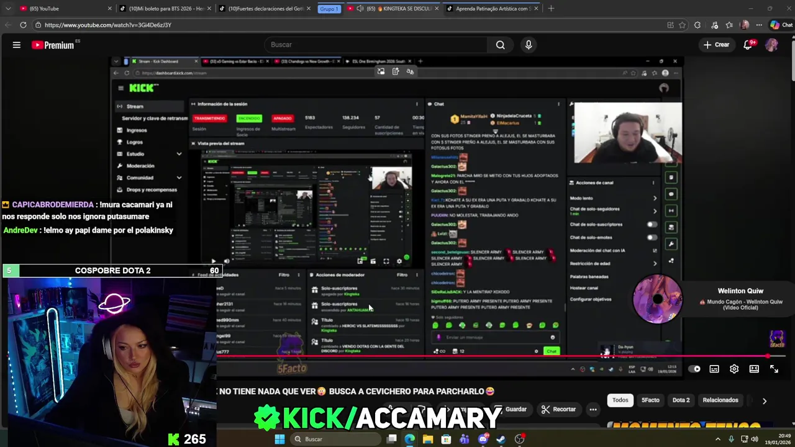Close the Aprenda Patinação tab

[x=536, y=9]
